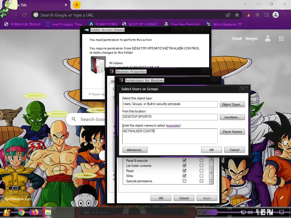Click the magnifier icon in Google search box
291x218 pixels.
(74, 119)
